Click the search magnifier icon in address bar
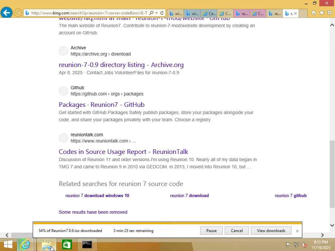This screenshot has height=251, width=335. click(151, 13)
